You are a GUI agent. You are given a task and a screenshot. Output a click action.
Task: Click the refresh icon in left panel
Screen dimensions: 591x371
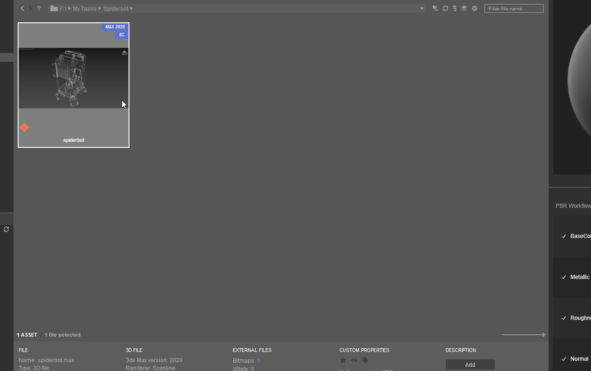click(x=7, y=229)
